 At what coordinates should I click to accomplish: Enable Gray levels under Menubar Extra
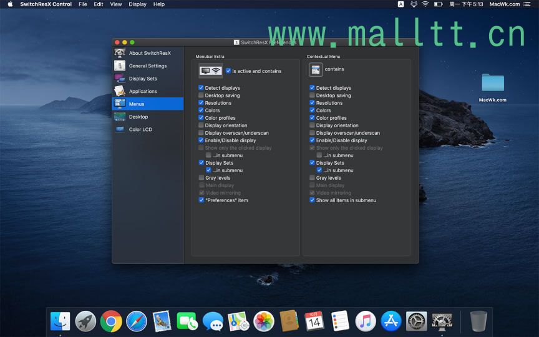202,177
